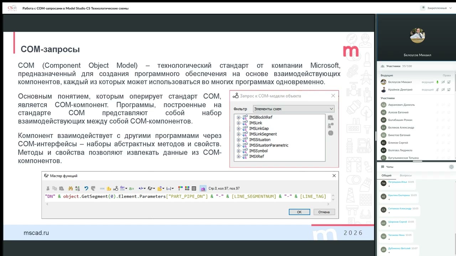Image resolution: width=456 pixels, height=256 pixels.
Task: Click the middle link icon in COM query dialog
Action: point(331,126)
